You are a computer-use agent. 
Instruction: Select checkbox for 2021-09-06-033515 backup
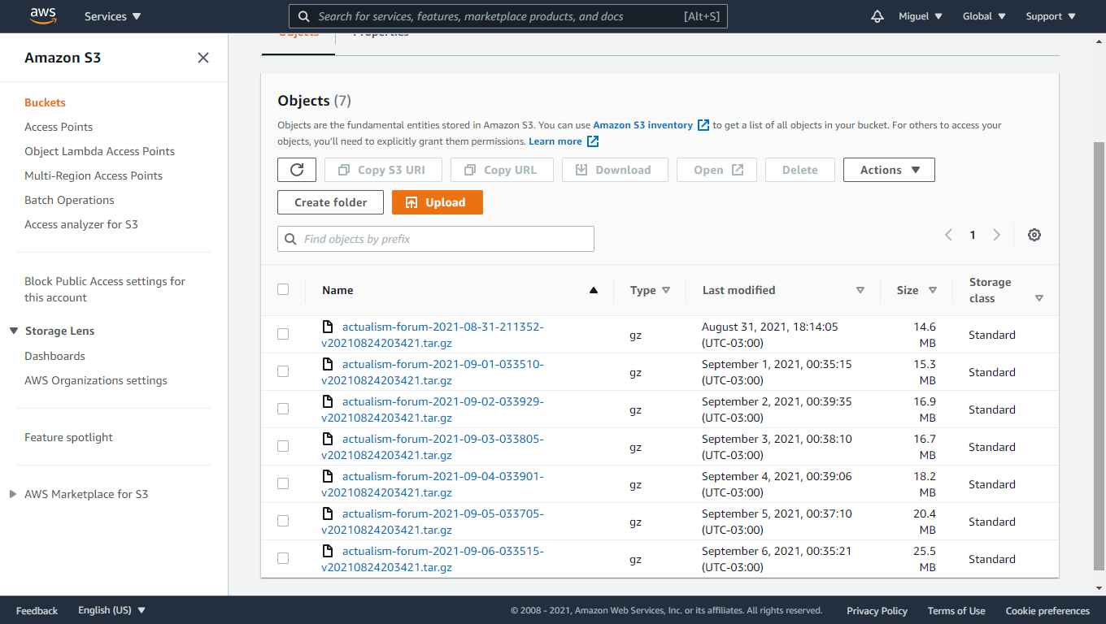(283, 558)
